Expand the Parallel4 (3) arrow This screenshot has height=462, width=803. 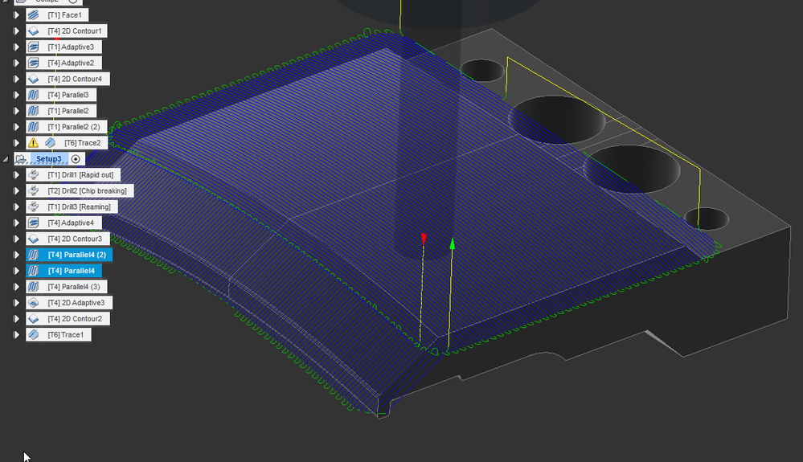pos(16,287)
